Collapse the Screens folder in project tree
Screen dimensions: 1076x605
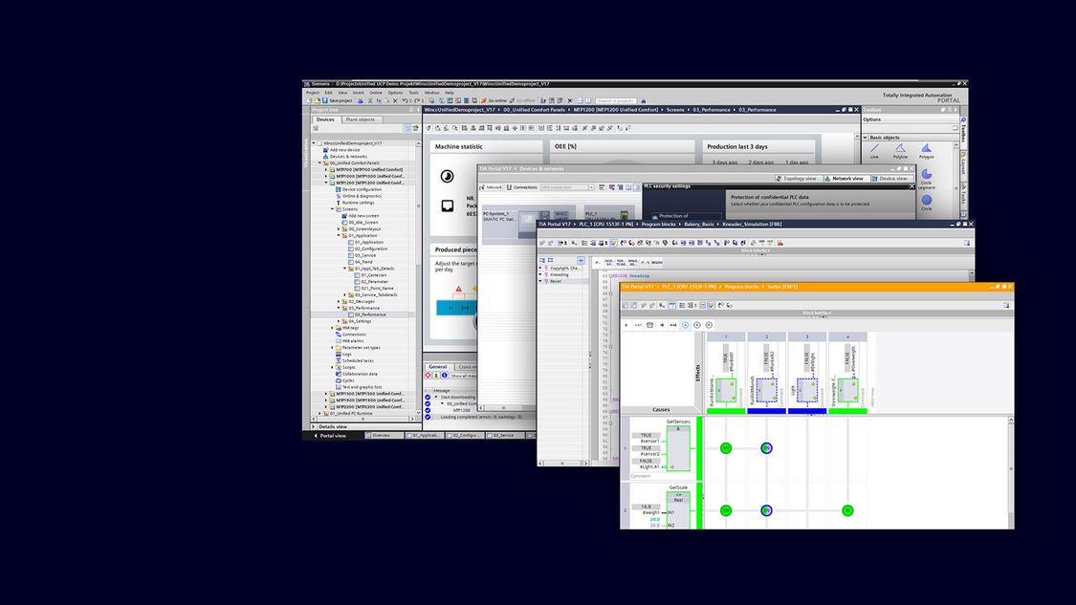pyautogui.click(x=333, y=209)
